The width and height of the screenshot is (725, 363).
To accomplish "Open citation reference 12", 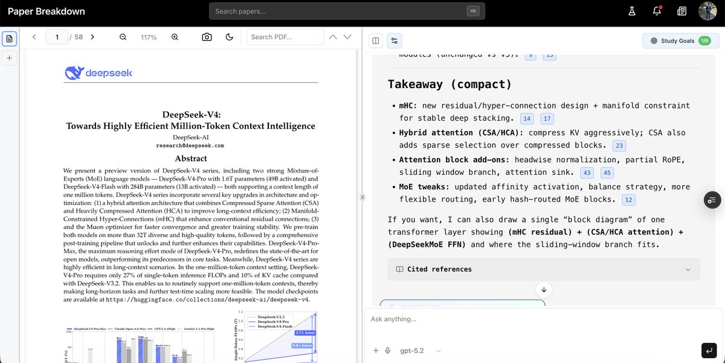I will click(x=629, y=200).
